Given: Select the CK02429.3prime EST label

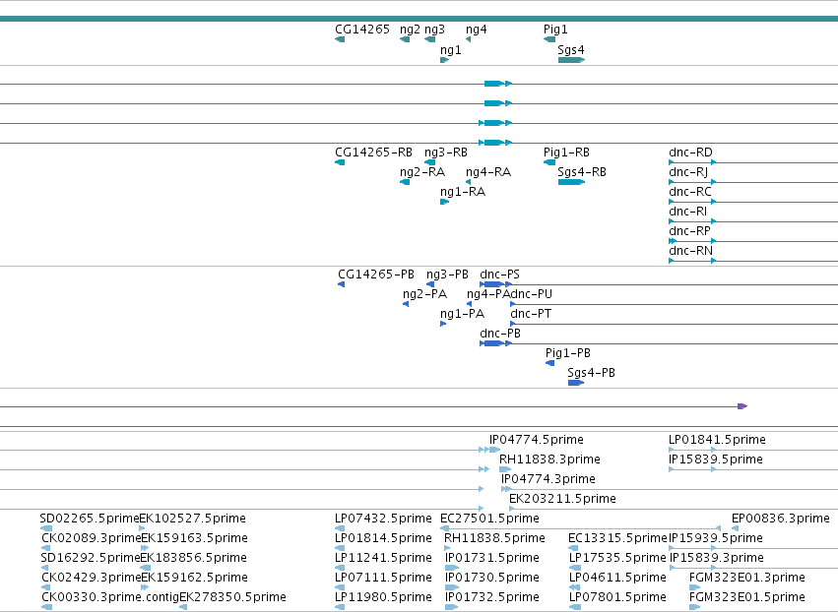Looking at the screenshot, I should (x=92, y=578).
